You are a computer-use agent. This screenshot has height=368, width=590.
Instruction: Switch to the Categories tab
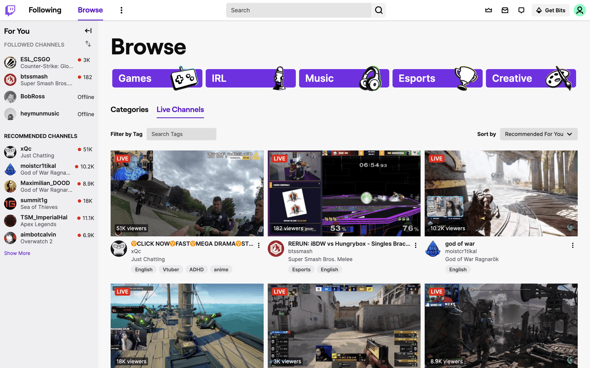[129, 109]
